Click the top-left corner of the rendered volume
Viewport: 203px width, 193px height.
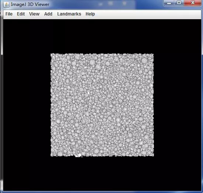[x=51, y=54]
